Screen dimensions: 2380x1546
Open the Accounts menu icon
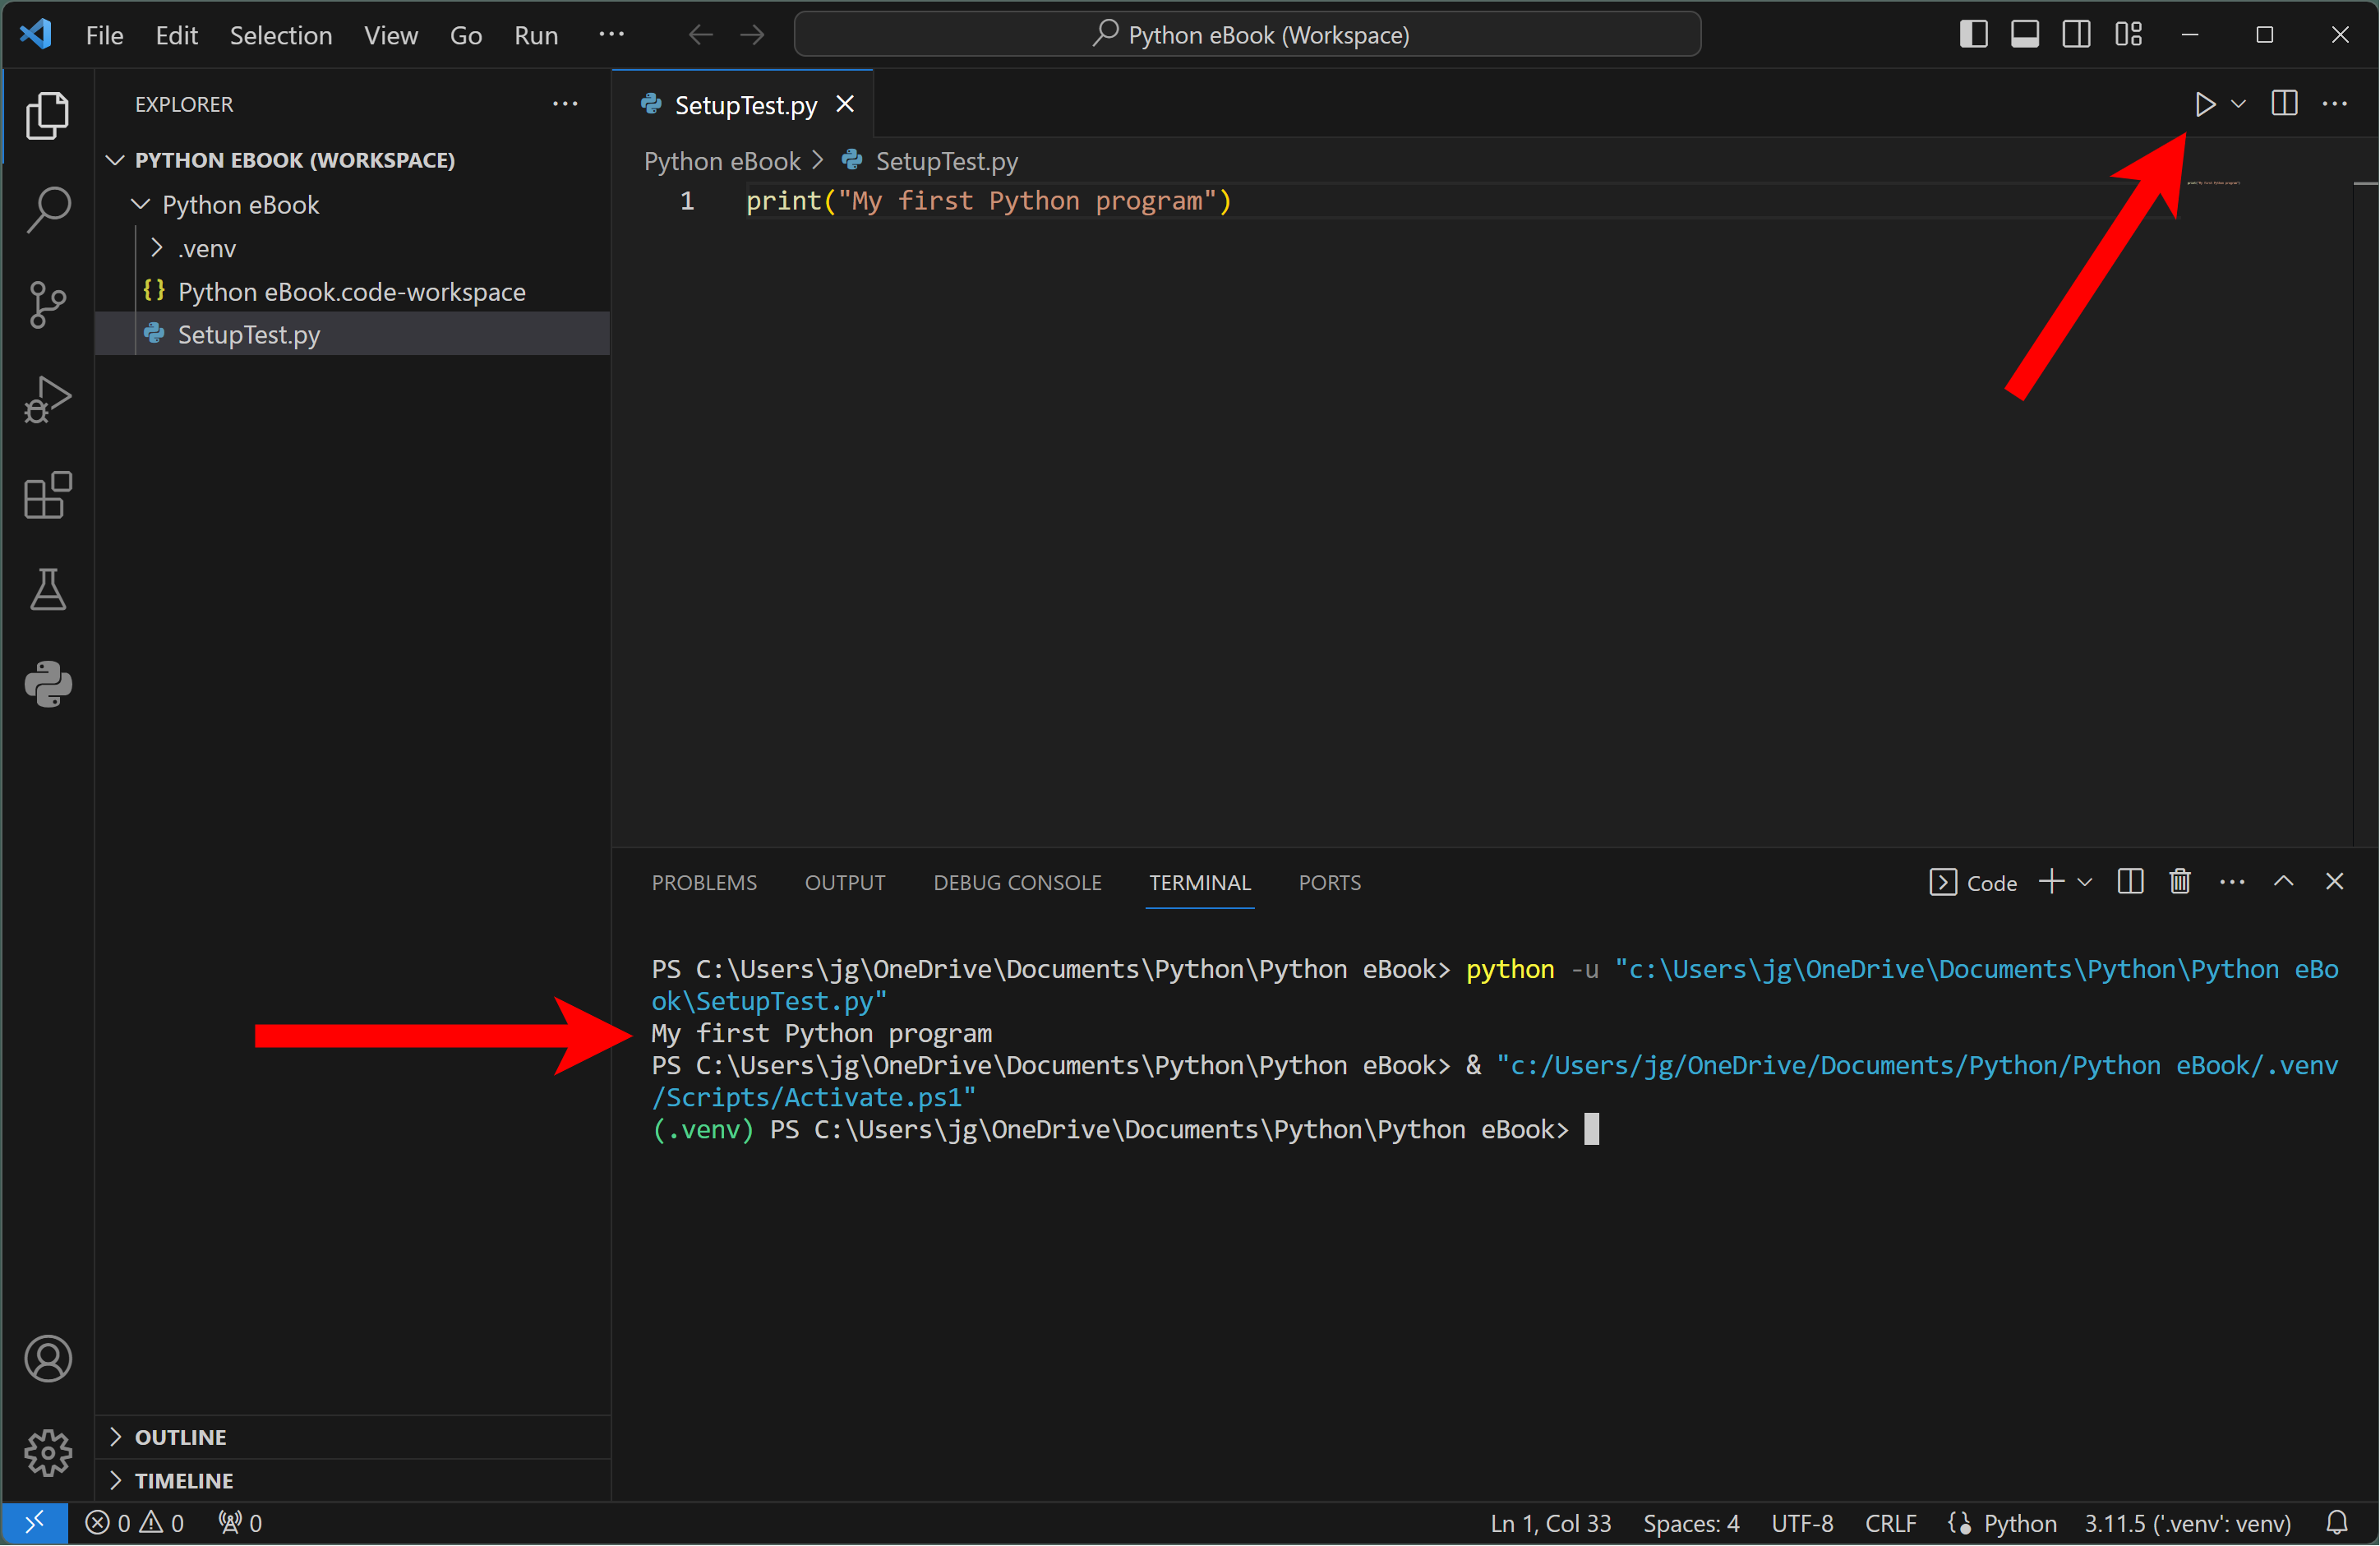coord(47,1358)
